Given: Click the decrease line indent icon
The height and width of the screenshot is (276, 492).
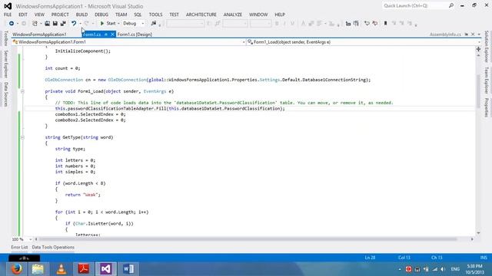Looking at the screenshot, I should [x=348, y=24].
